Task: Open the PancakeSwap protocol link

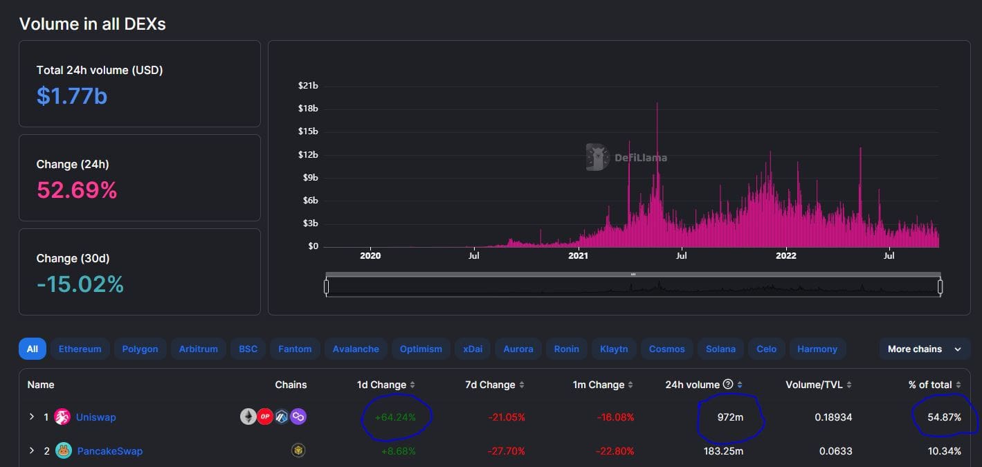Action: pyautogui.click(x=109, y=451)
